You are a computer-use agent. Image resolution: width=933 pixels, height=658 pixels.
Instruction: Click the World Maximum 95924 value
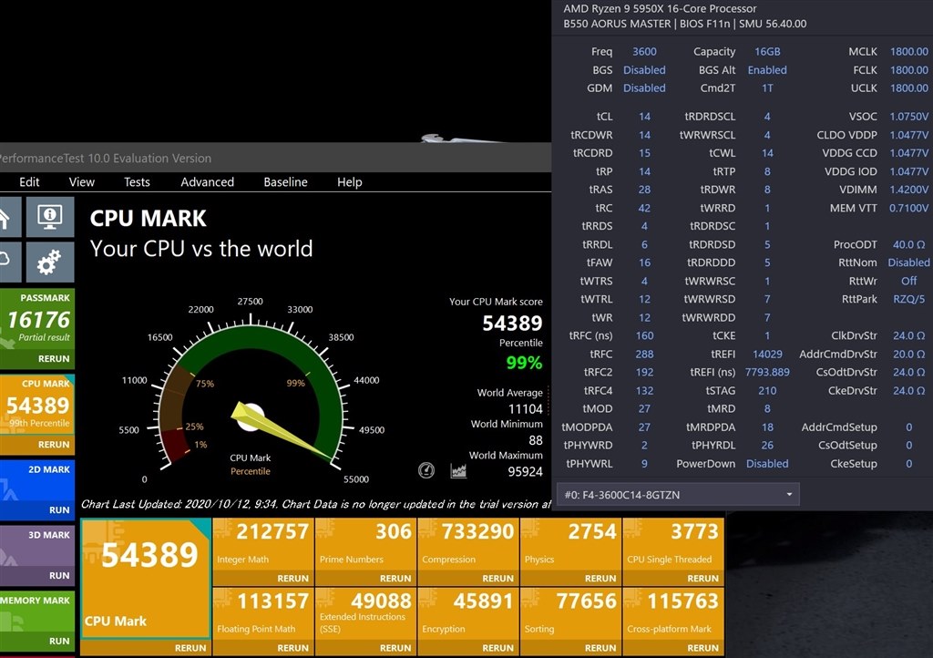click(525, 472)
